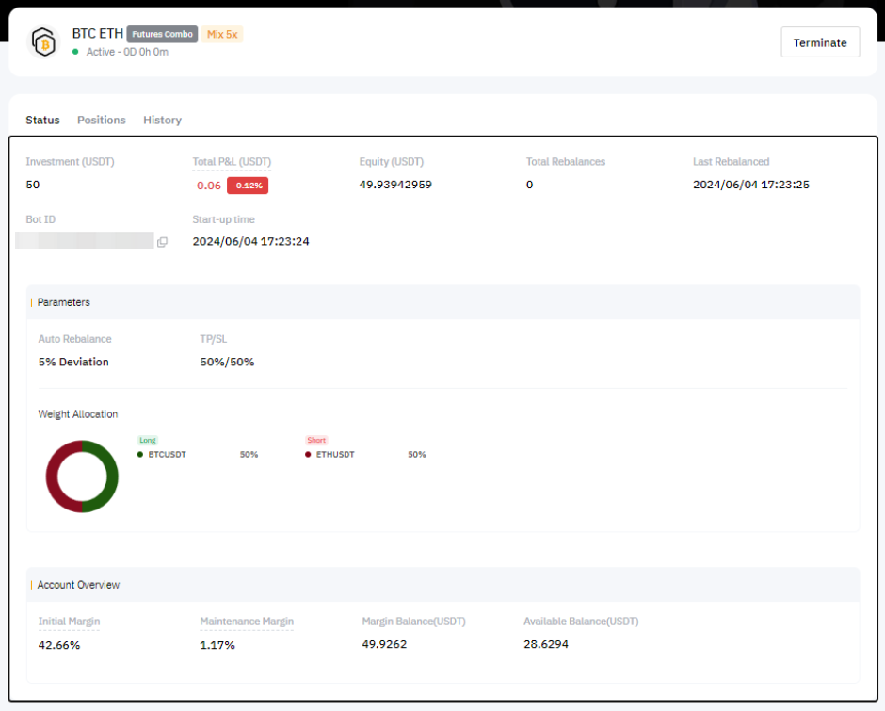This screenshot has width=885, height=711.
Task: Select the Status tab
Action: coord(42,120)
